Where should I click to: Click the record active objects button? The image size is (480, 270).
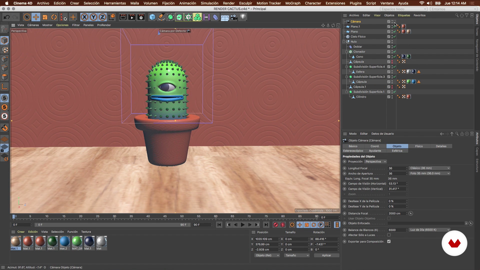275,225
